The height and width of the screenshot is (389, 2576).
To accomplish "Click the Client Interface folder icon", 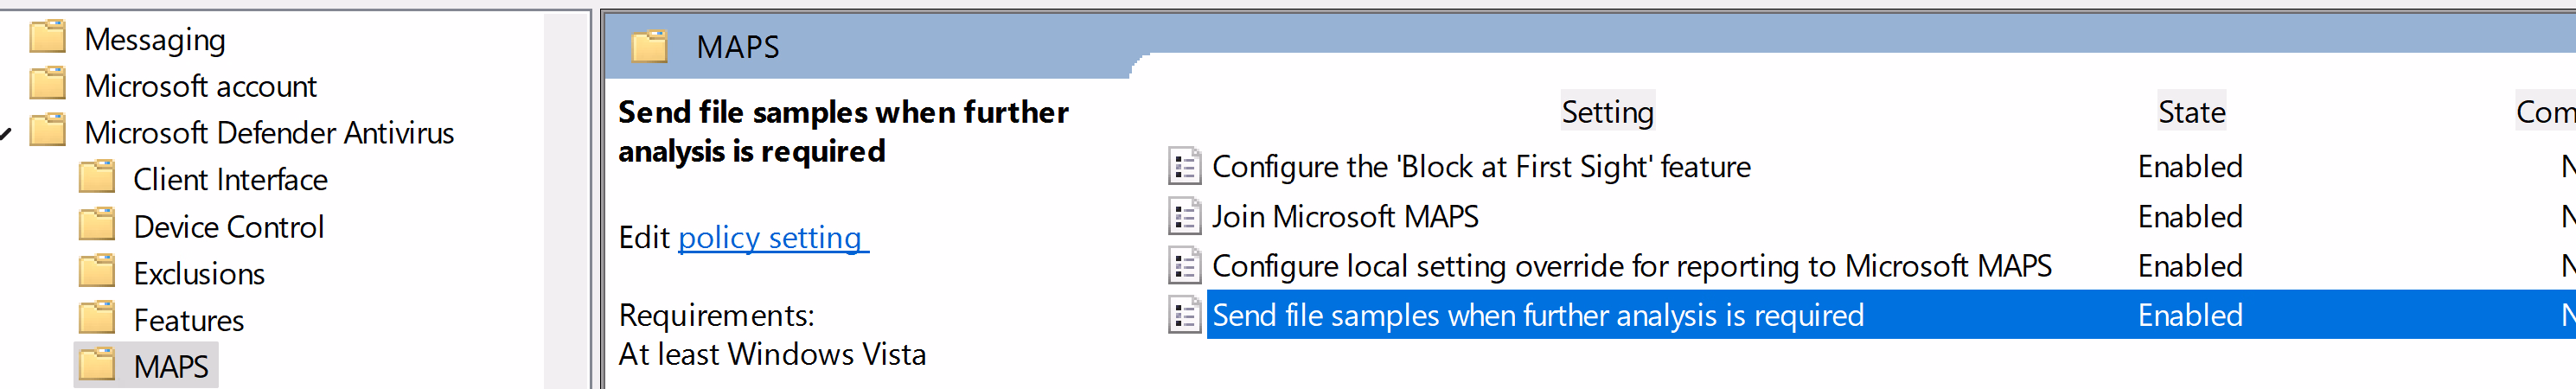I will pyautogui.click(x=97, y=179).
